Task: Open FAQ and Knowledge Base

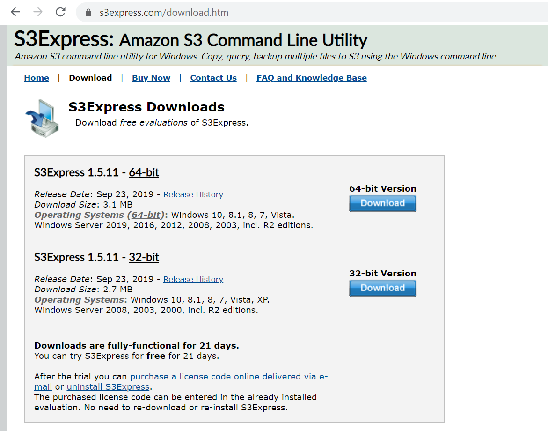Action: coord(311,78)
